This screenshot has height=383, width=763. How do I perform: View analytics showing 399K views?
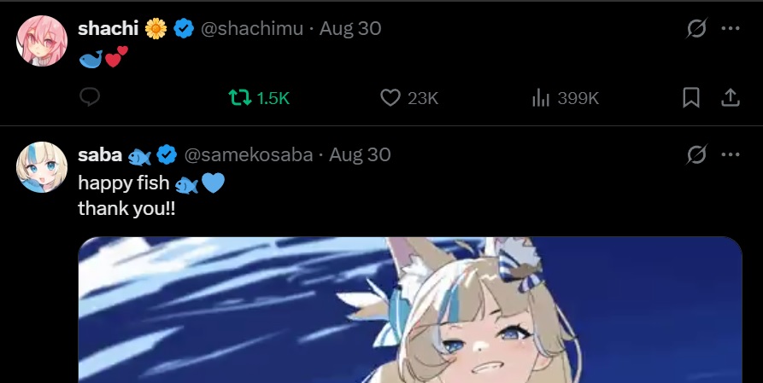(x=565, y=98)
